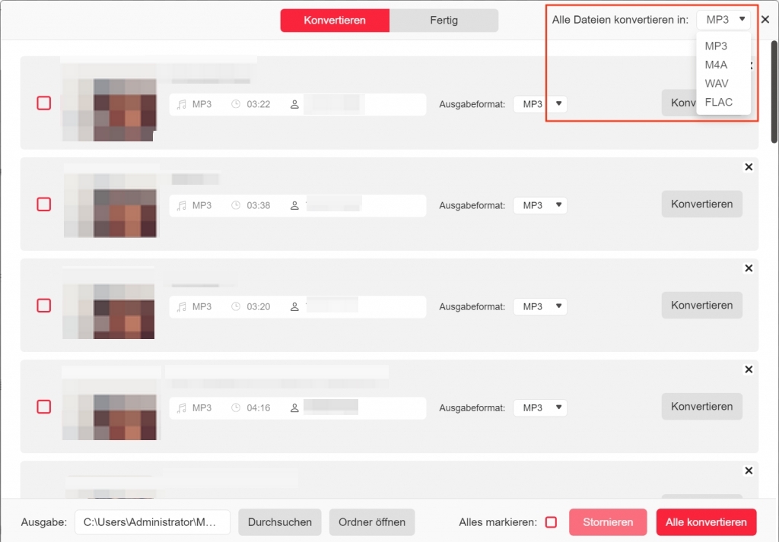The height and width of the screenshot is (542, 779).
Task: Click Konvertieren for the 03:20 track
Action: tap(701, 306)
